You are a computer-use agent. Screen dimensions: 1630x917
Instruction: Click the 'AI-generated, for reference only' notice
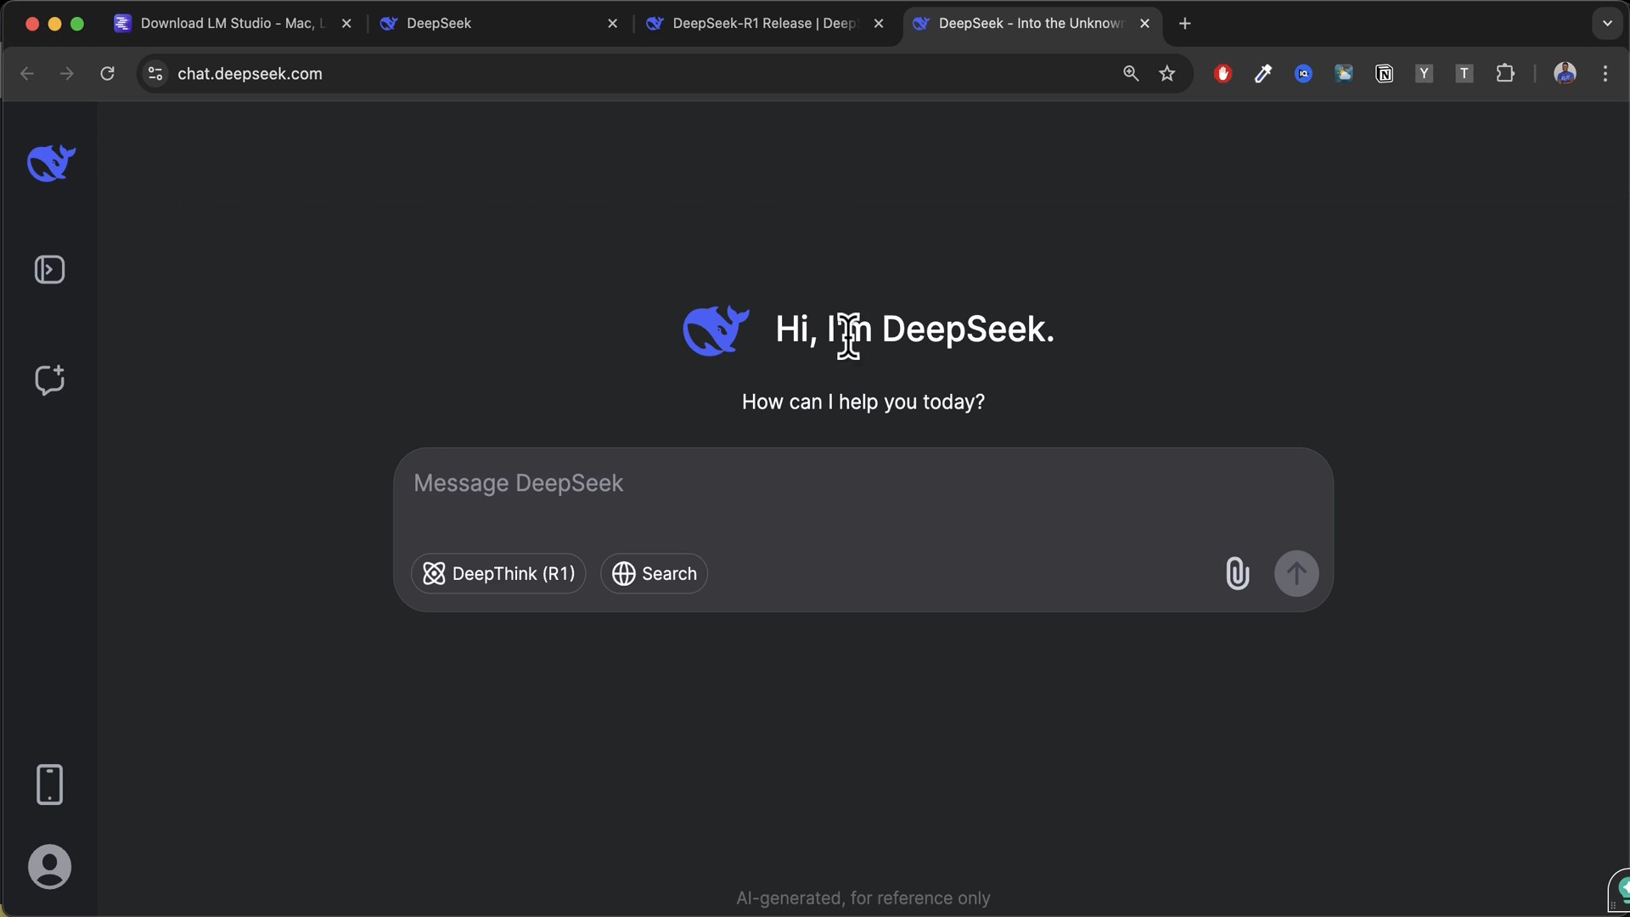pyautogui.click(x=863, y=898)
